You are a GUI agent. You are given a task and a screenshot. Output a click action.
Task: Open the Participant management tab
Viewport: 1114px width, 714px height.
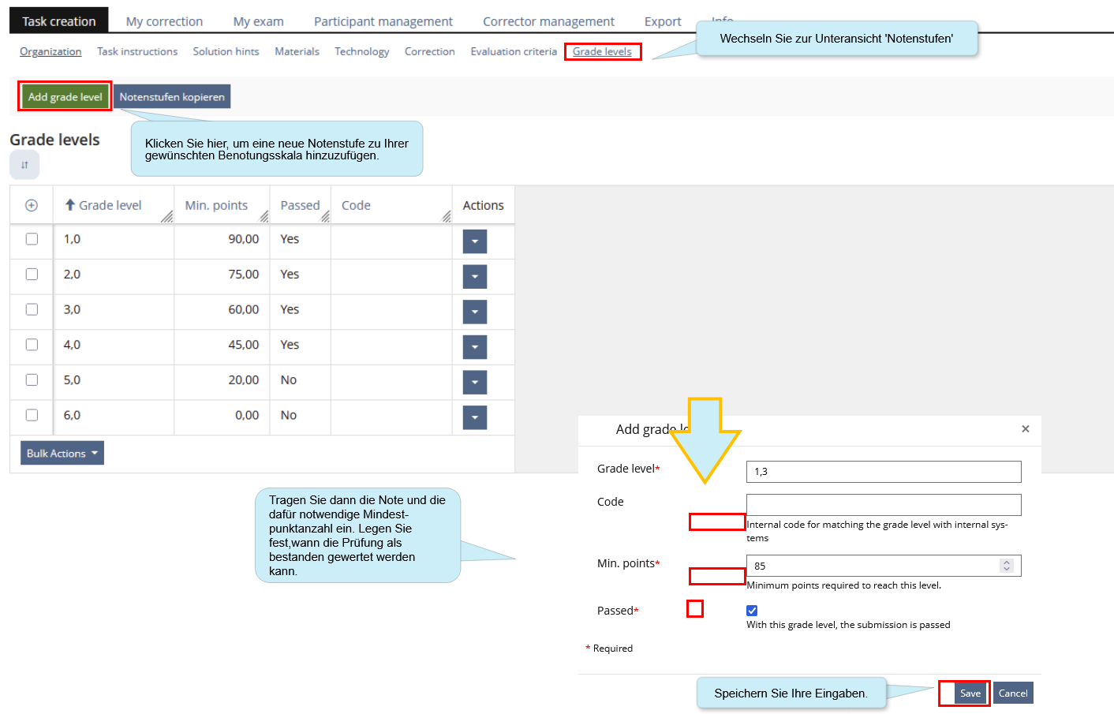click(383, 21)
